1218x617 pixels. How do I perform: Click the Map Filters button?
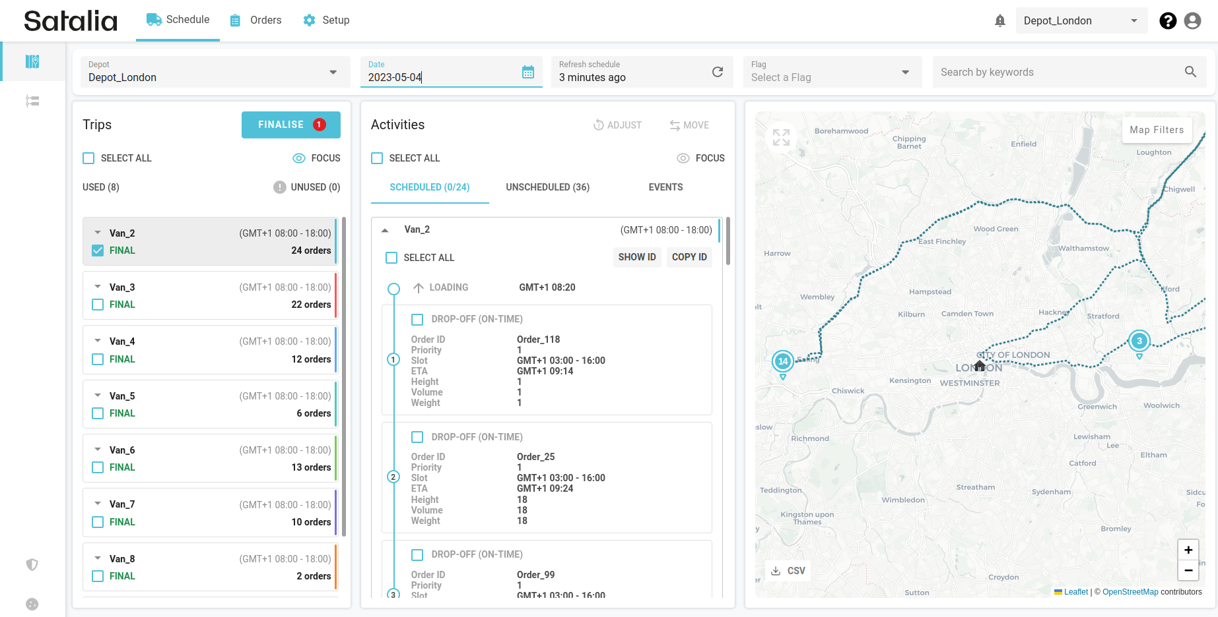(x=1156, y=130)
